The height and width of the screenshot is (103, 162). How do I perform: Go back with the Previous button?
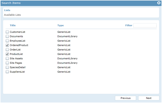pyautogui.click(x=125, y=98)
